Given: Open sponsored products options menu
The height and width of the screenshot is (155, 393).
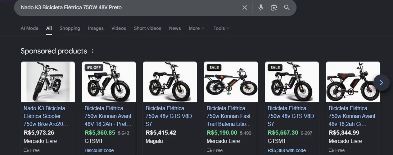Looking at the screenshot, I should click(x=93, y=51).
